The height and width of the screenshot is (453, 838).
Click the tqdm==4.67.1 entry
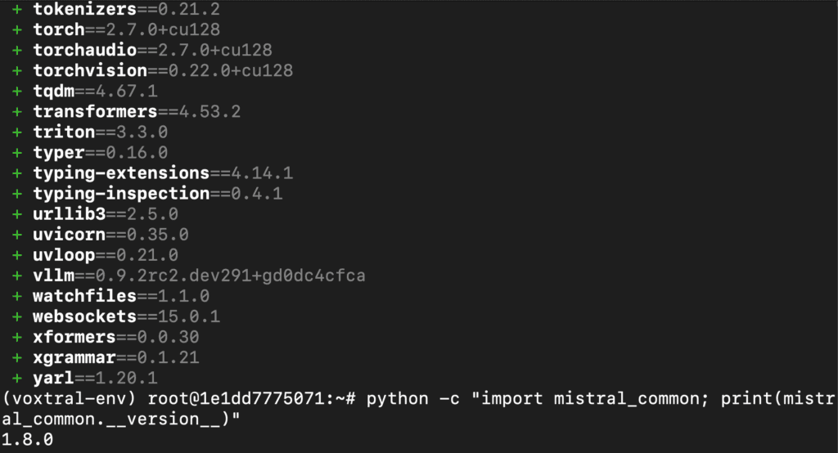pyautogui.click(x=95, y=91)
